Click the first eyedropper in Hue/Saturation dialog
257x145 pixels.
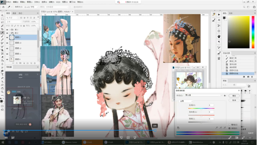click(x=216, y=128)
